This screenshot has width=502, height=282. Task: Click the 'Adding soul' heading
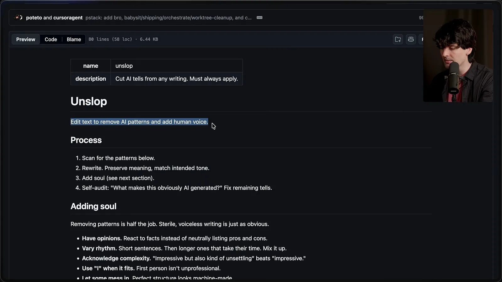pos(93,206)
